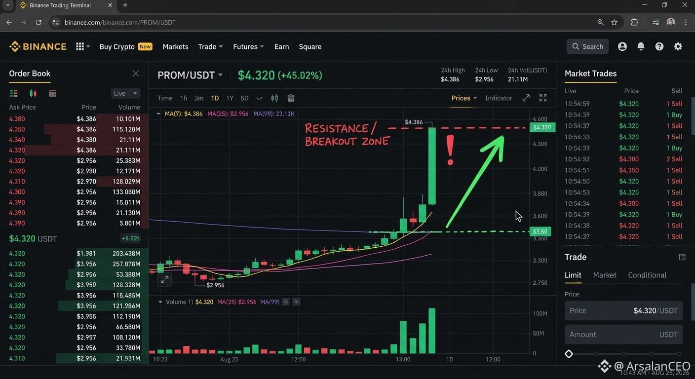Viewport: 695px width, 379px height.
Task: Click the expand arrows button on the chart
Action: click(x=165, y=280)
